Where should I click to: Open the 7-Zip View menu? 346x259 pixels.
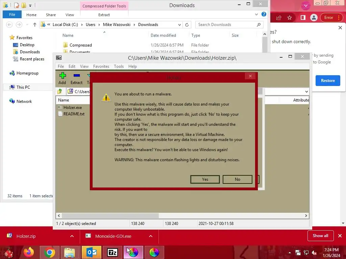coord(84,66)
